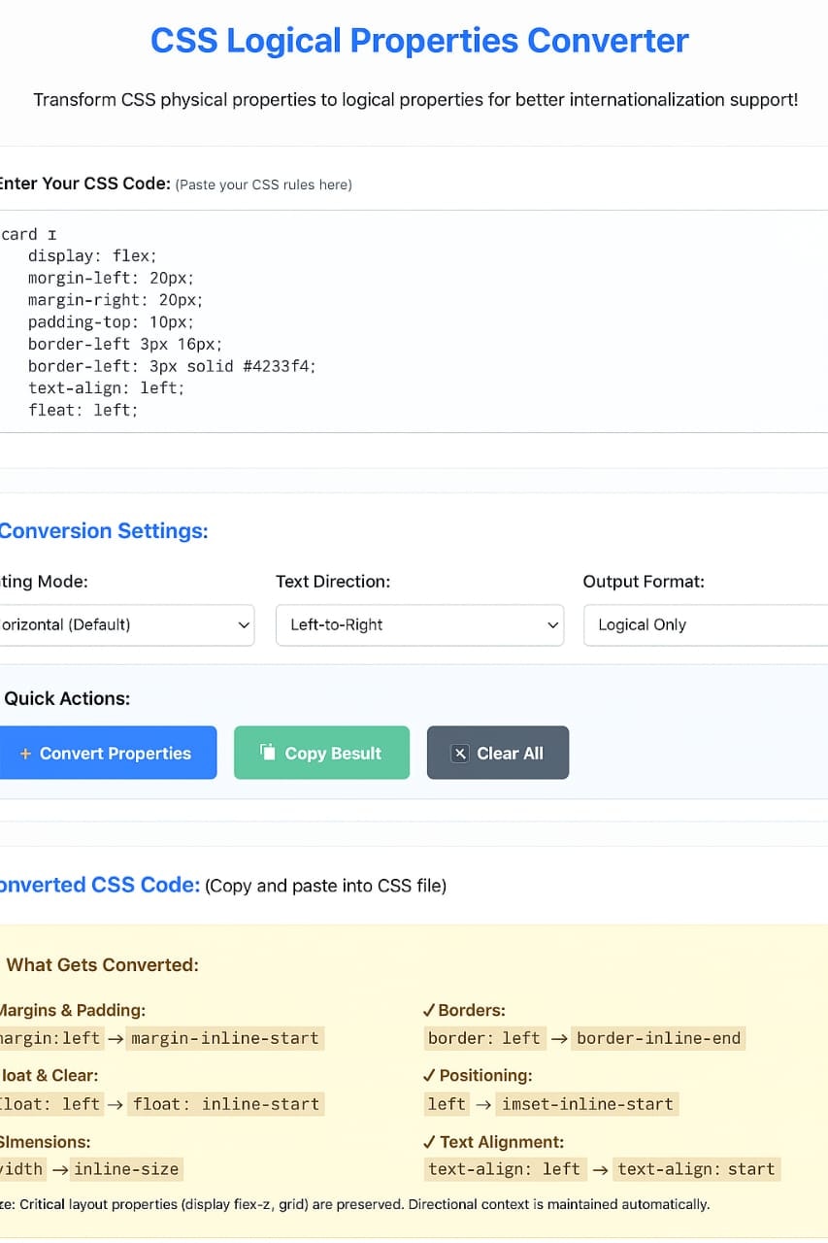Open the Text Direction dropdown
Viewport: 828px width, 1243px height.
(x=419, y=624)
